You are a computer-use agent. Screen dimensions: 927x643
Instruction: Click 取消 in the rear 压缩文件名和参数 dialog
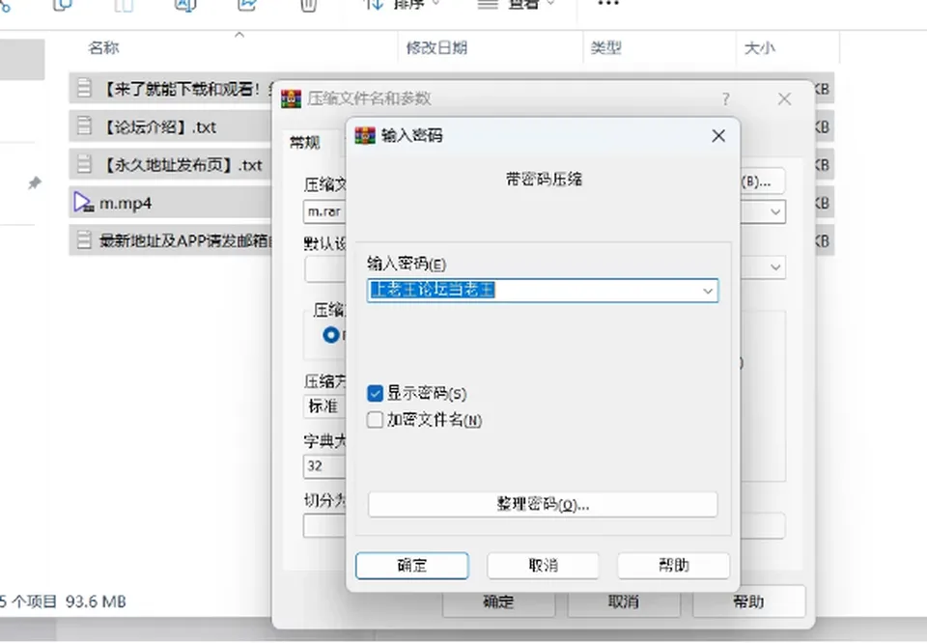click(x=624, y=601)
